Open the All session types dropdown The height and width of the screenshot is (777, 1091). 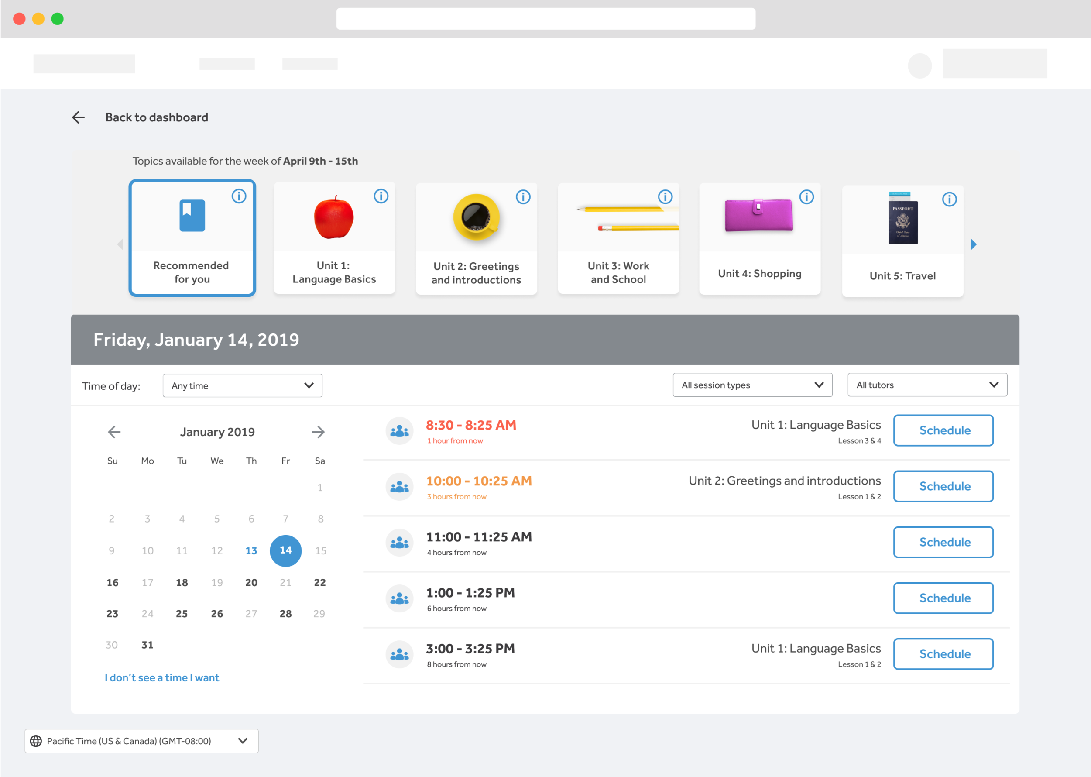point(752,385)
